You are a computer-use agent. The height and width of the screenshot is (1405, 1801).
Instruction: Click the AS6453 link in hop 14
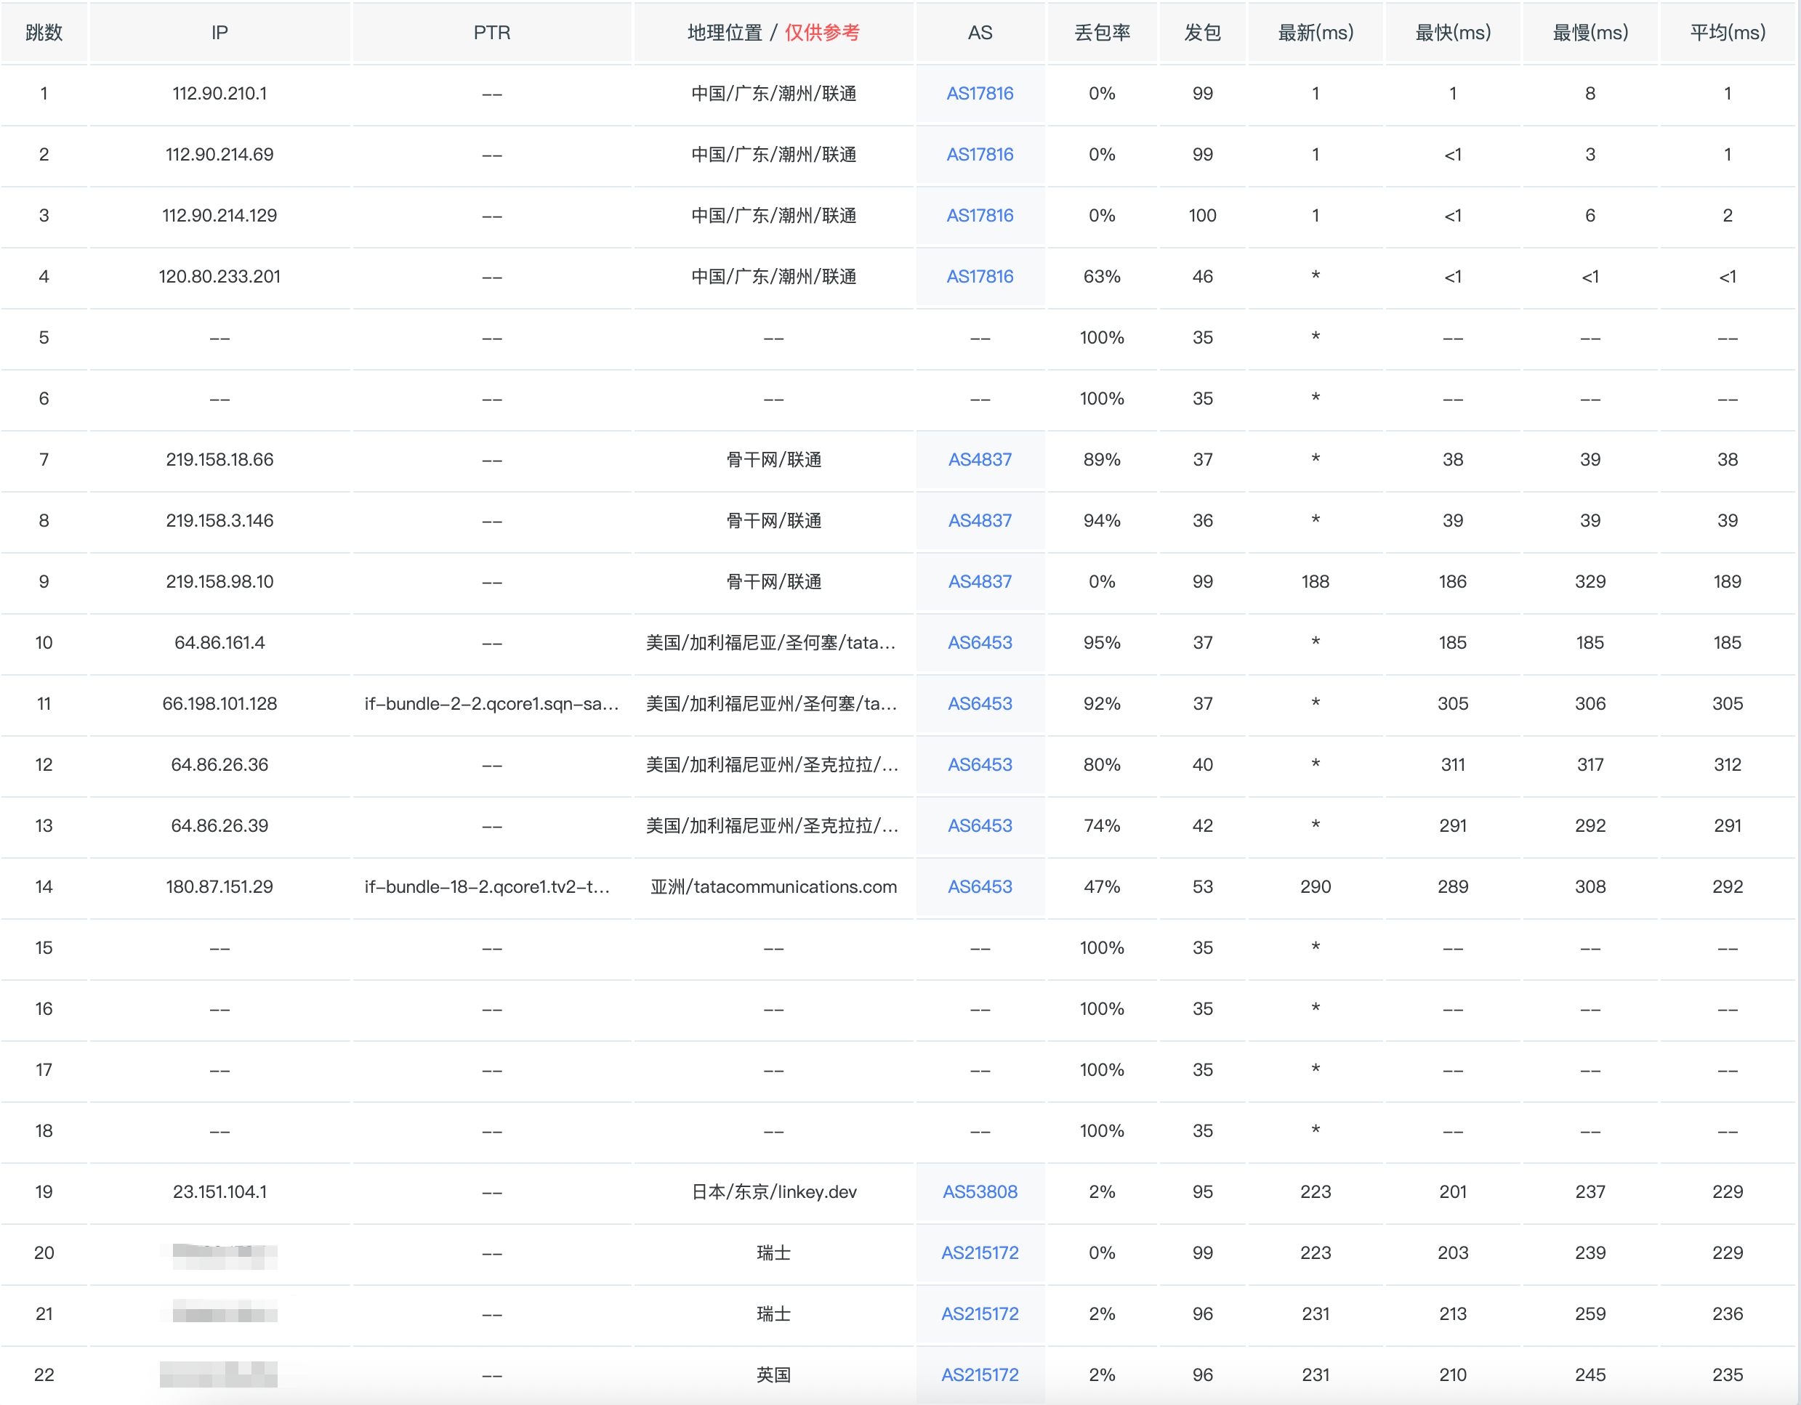tap(980, 886)
